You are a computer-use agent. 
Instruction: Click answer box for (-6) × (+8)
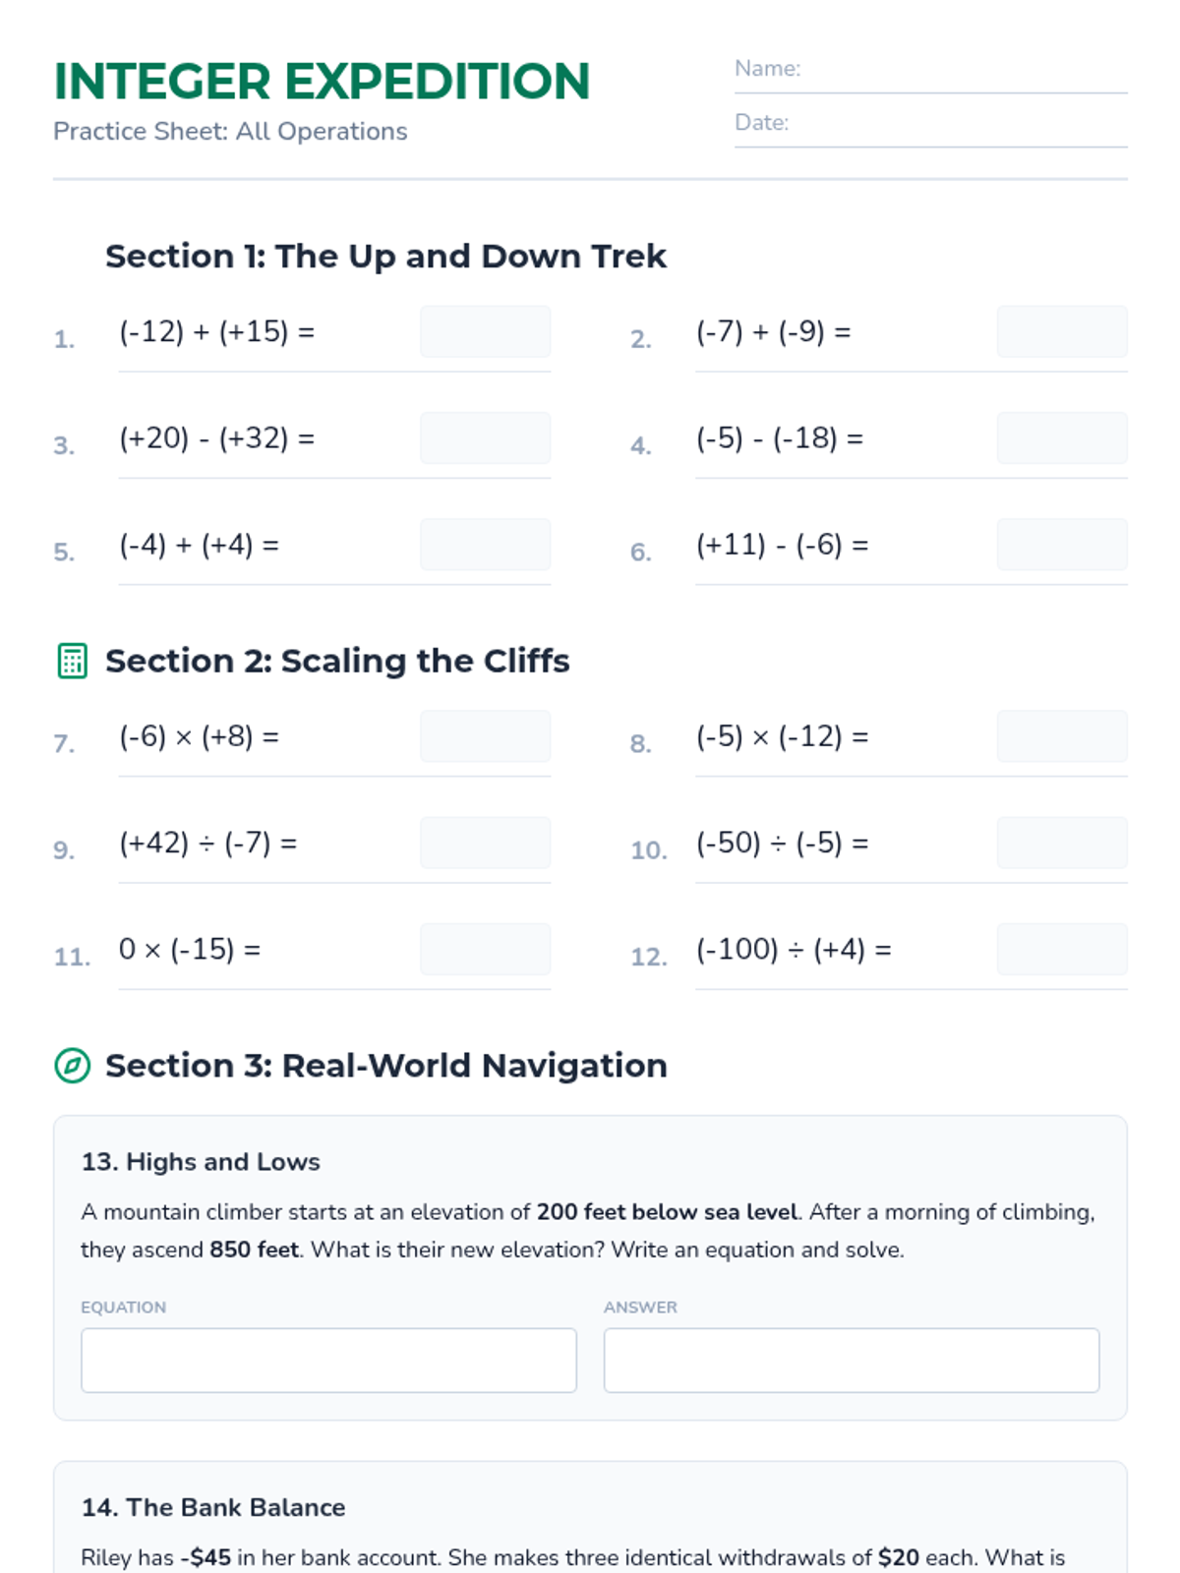485,736
